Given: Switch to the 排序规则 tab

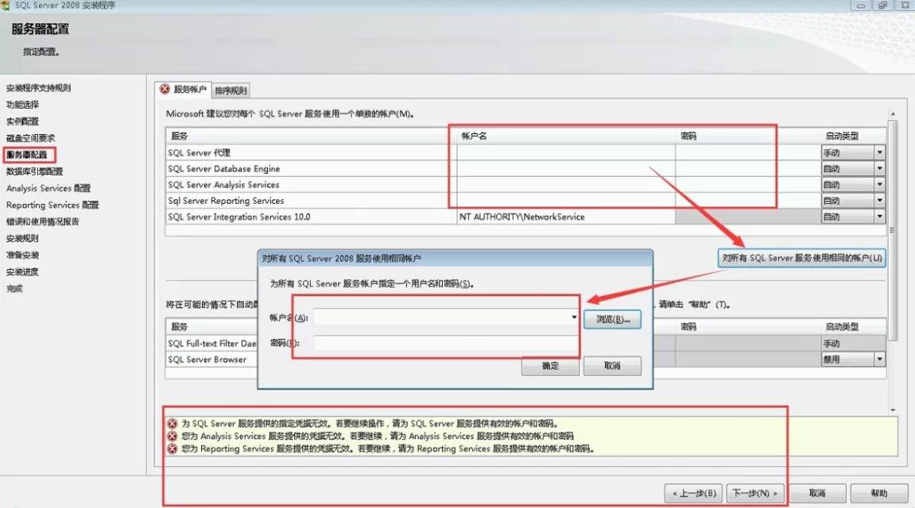Looking at the screenshot, I should 231,90.
